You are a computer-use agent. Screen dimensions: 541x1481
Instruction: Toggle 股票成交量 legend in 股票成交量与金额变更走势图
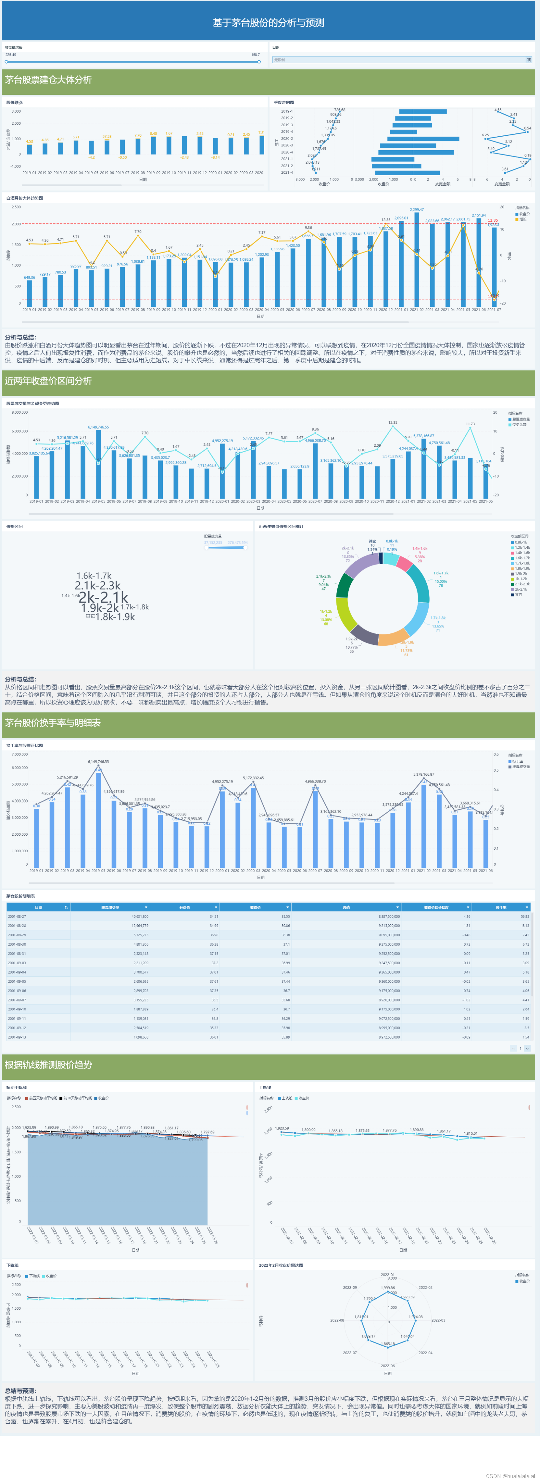point(519,419)
